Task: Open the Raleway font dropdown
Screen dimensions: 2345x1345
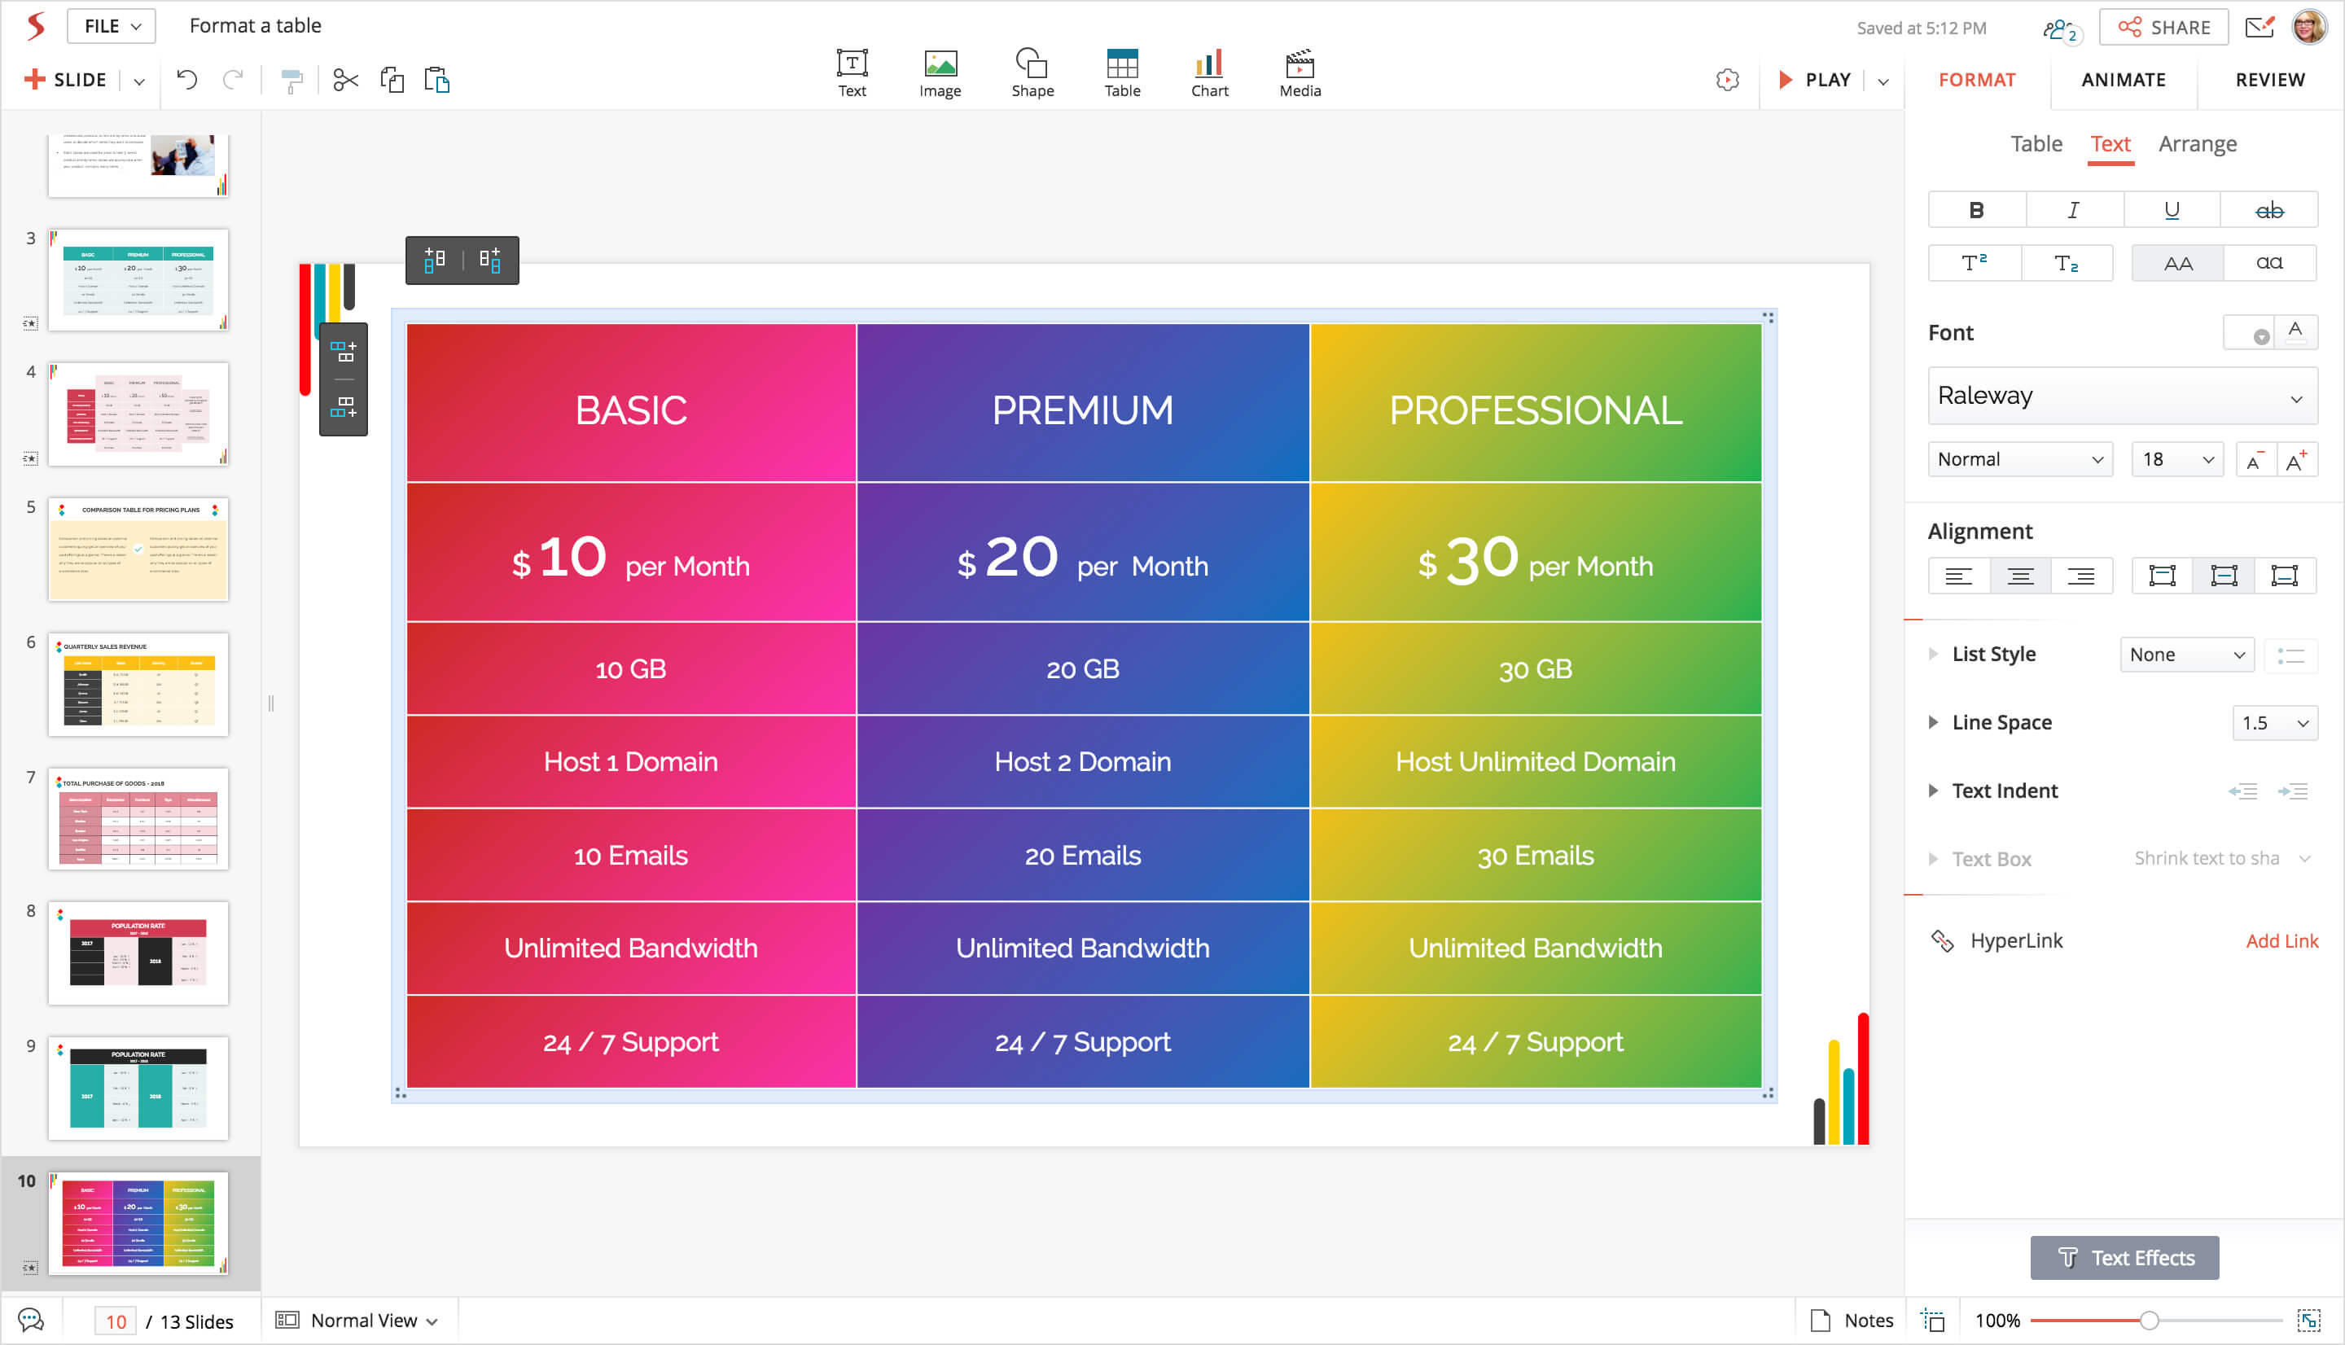Action: pyautogui.click(x=2121, y=396)
